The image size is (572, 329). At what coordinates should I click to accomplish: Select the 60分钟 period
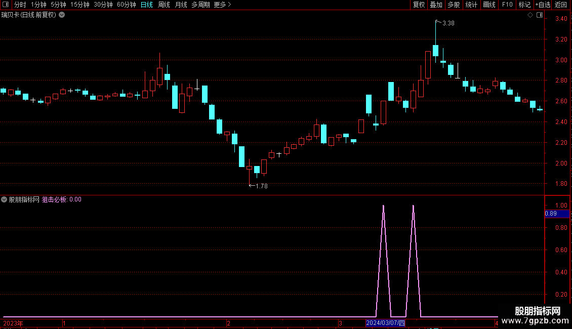(126, 5)
